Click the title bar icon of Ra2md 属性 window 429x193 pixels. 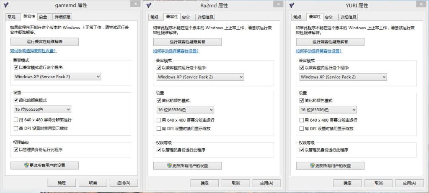coord(149,5)
